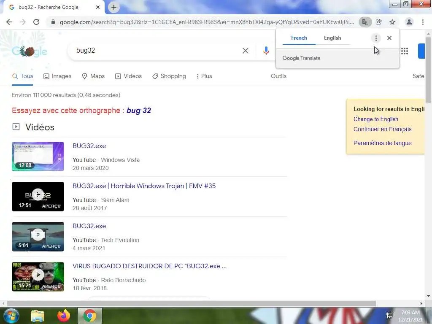Screen dimensions: 432x324
Task: Clear the search box with the X
Action: coord(246,51)
